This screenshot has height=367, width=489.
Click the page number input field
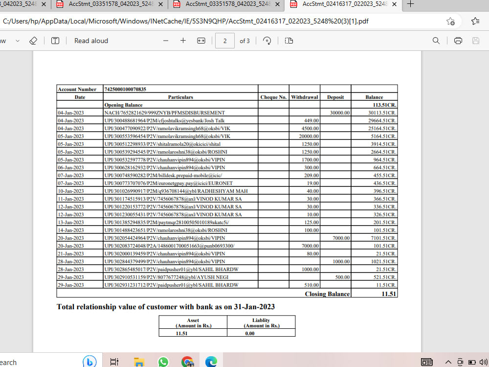[x=225, y=41]
